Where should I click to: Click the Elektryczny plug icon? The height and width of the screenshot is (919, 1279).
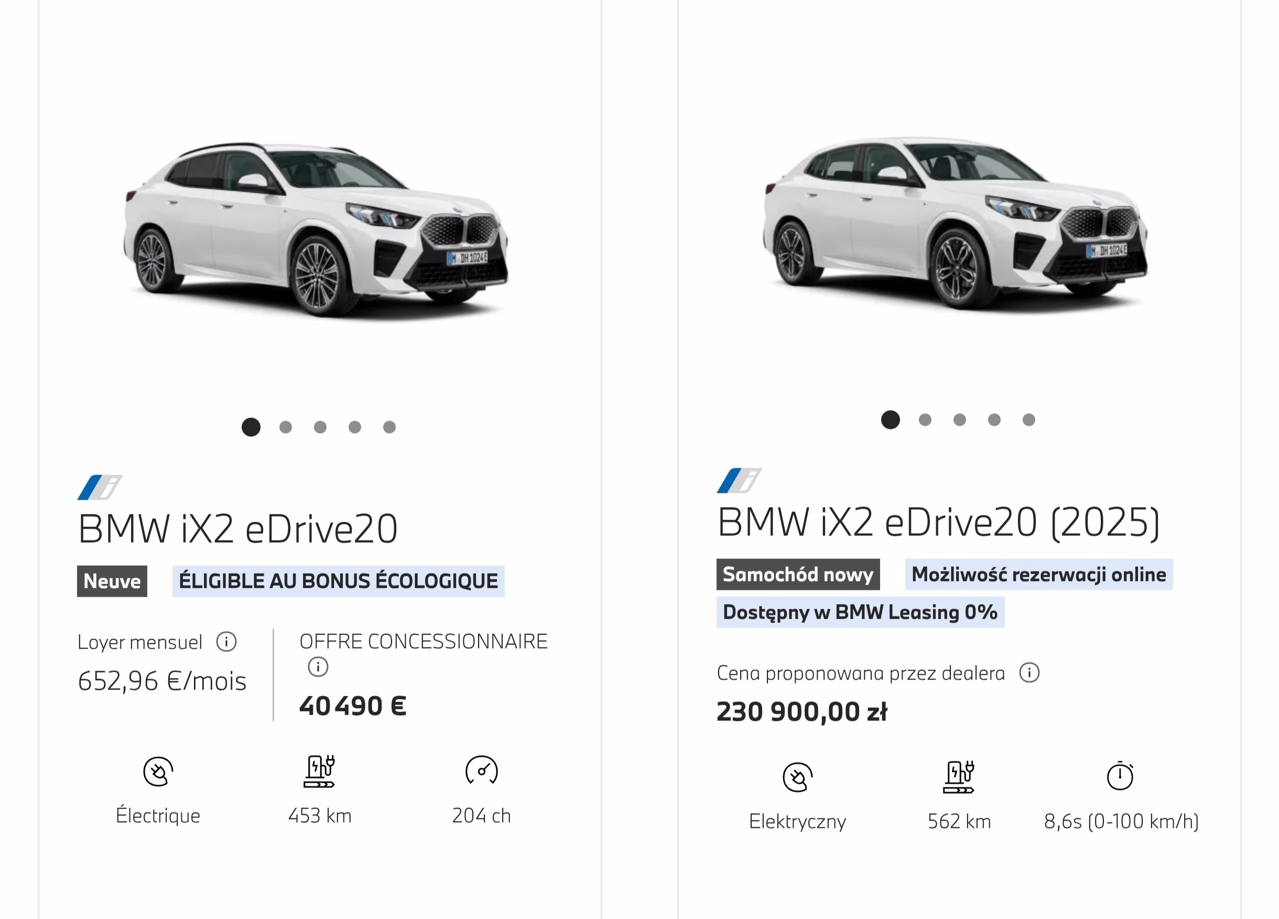click(797, 777)
